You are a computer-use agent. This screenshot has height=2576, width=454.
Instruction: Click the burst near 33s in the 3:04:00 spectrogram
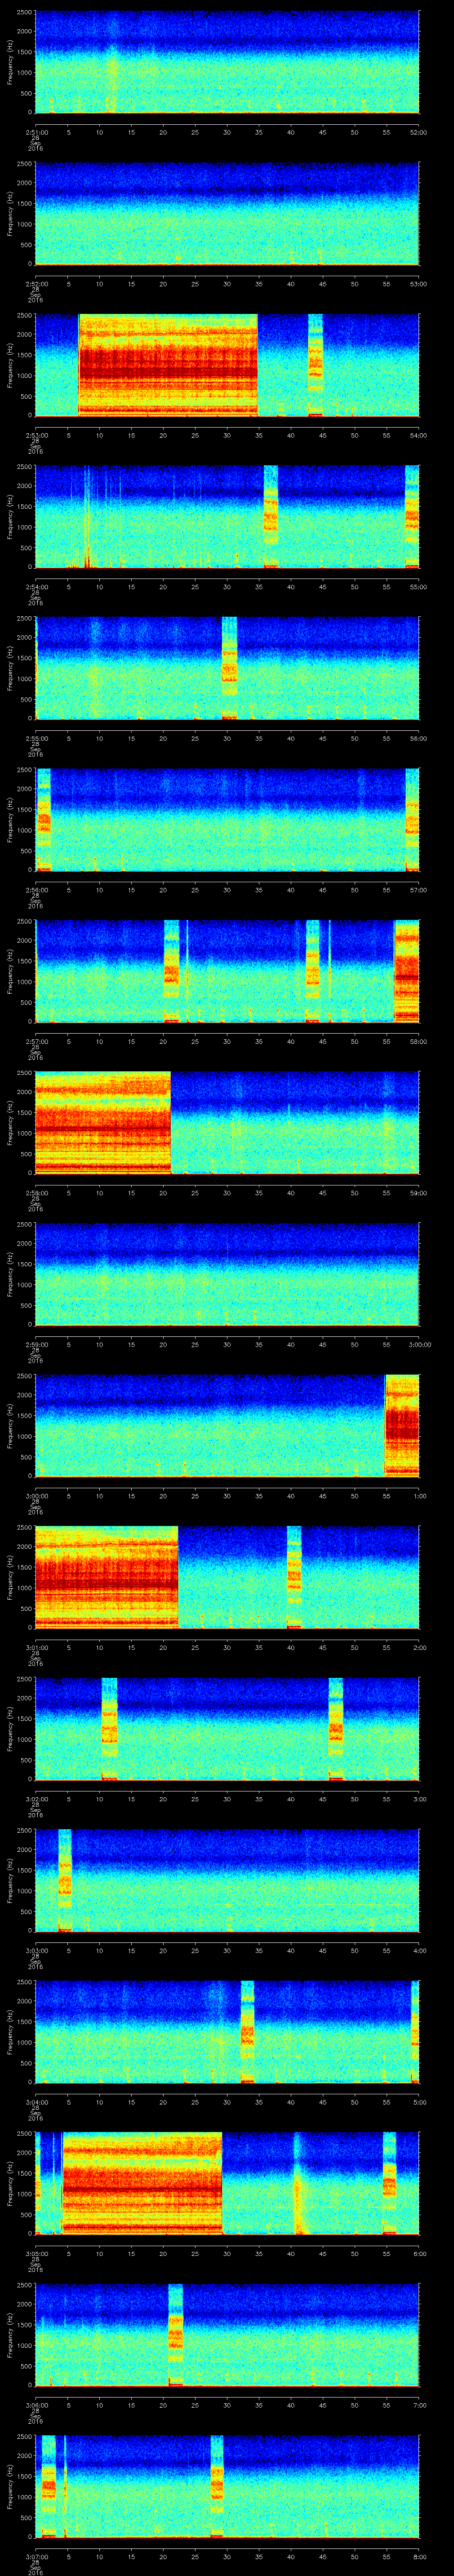(247, 2031)
